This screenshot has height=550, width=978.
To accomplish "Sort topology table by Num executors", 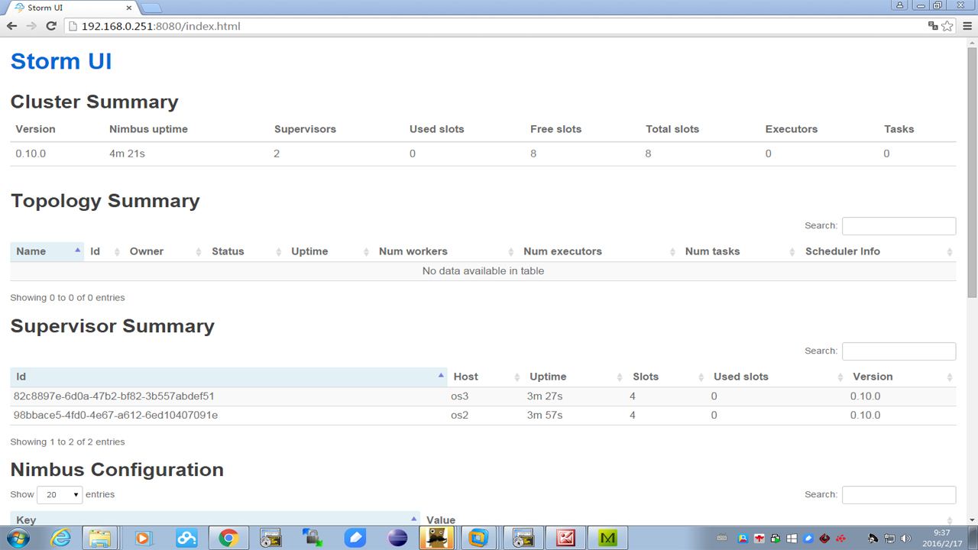I will [598, 251].
